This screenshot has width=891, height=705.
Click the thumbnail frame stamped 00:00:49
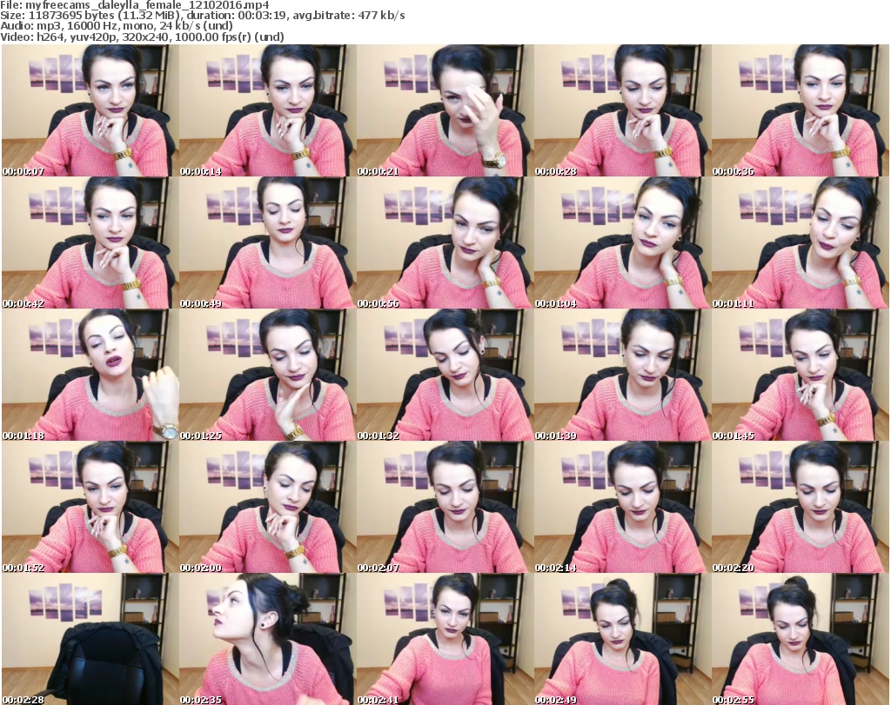point(268,243)
